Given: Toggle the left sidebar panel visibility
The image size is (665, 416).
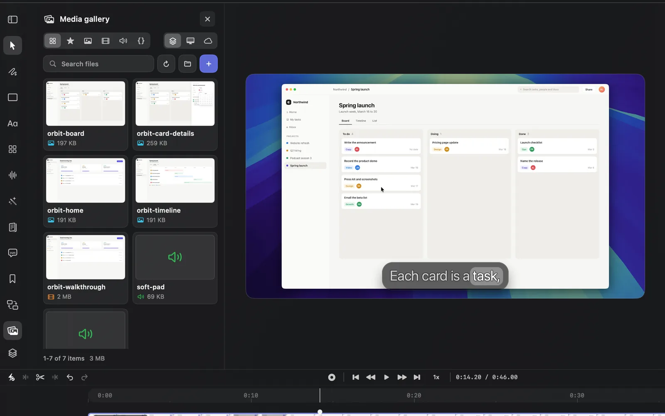Looking at the screenshot, I should [12, 20].
